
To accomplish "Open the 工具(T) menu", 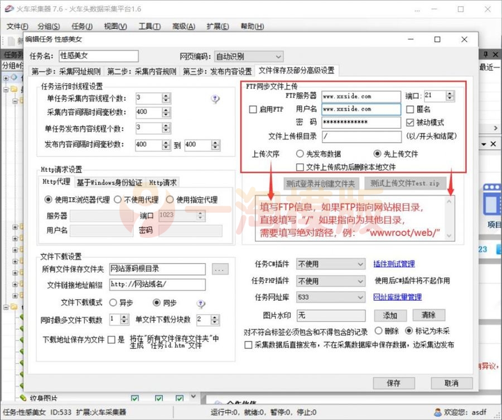I will coord(149,27).
